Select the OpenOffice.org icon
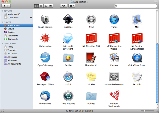159x113 pixels. tap(45, 57)
